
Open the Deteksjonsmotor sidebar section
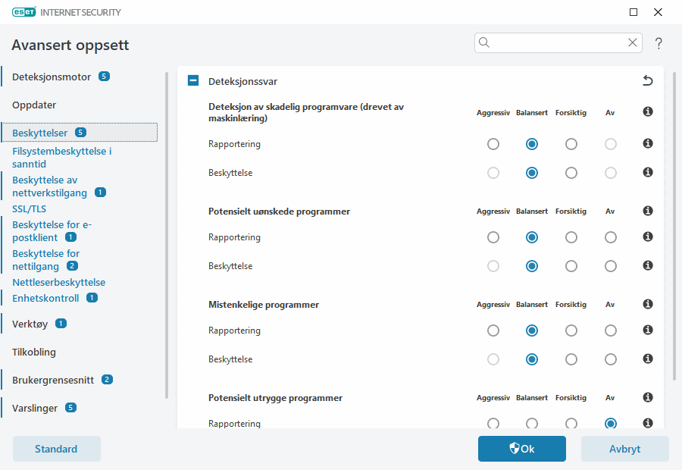pos(52,77)
